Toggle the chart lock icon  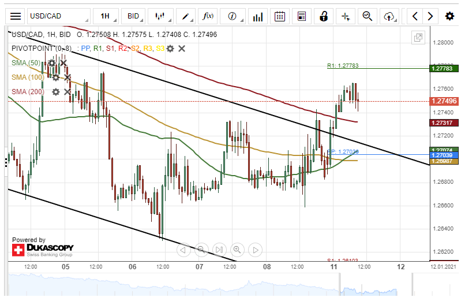(x=324, y=16)
